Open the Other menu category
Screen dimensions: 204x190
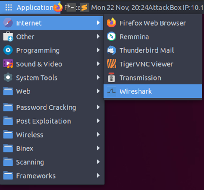point(52,36)
